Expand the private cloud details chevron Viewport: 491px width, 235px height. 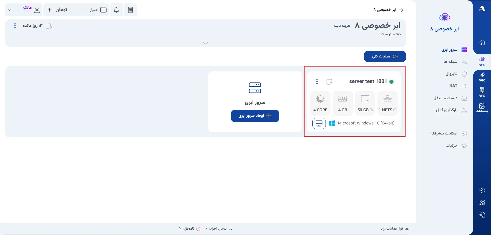[x=206, y=43]
